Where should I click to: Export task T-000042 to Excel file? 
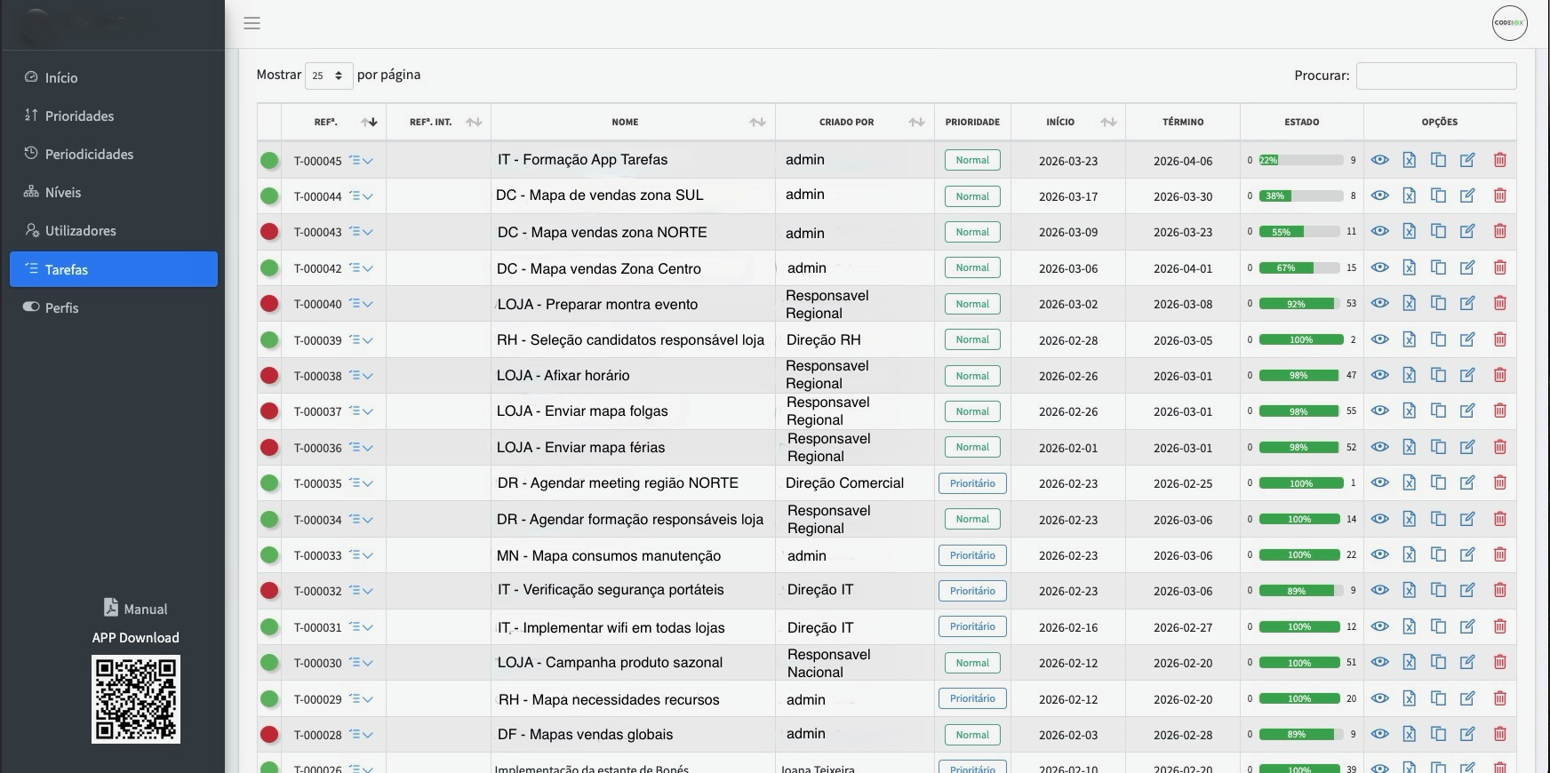coord(1409,267)
